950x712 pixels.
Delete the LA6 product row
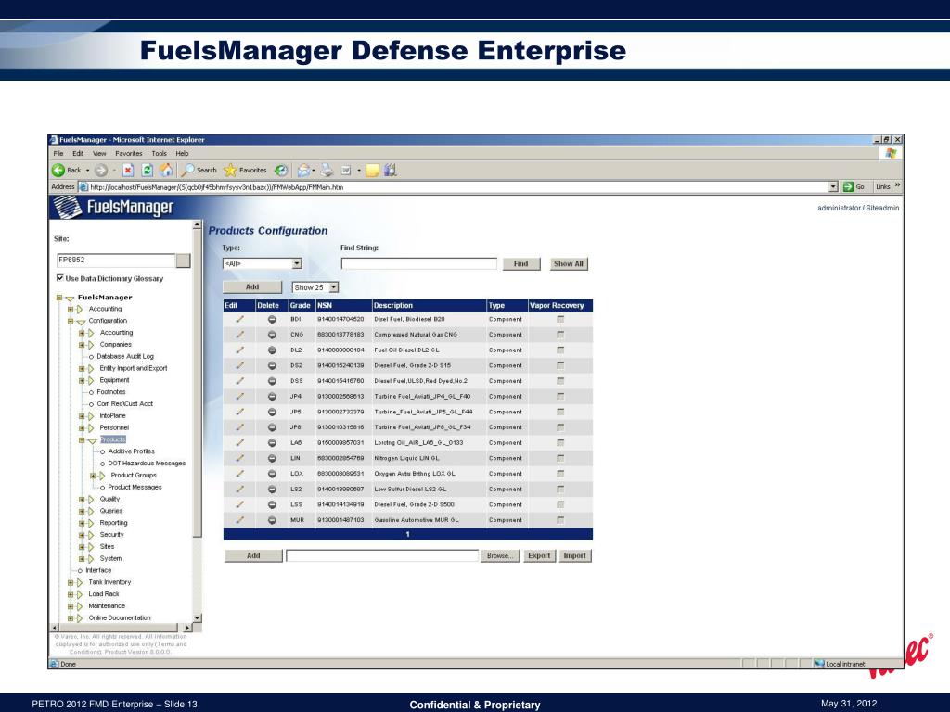(x=272, y=442)
